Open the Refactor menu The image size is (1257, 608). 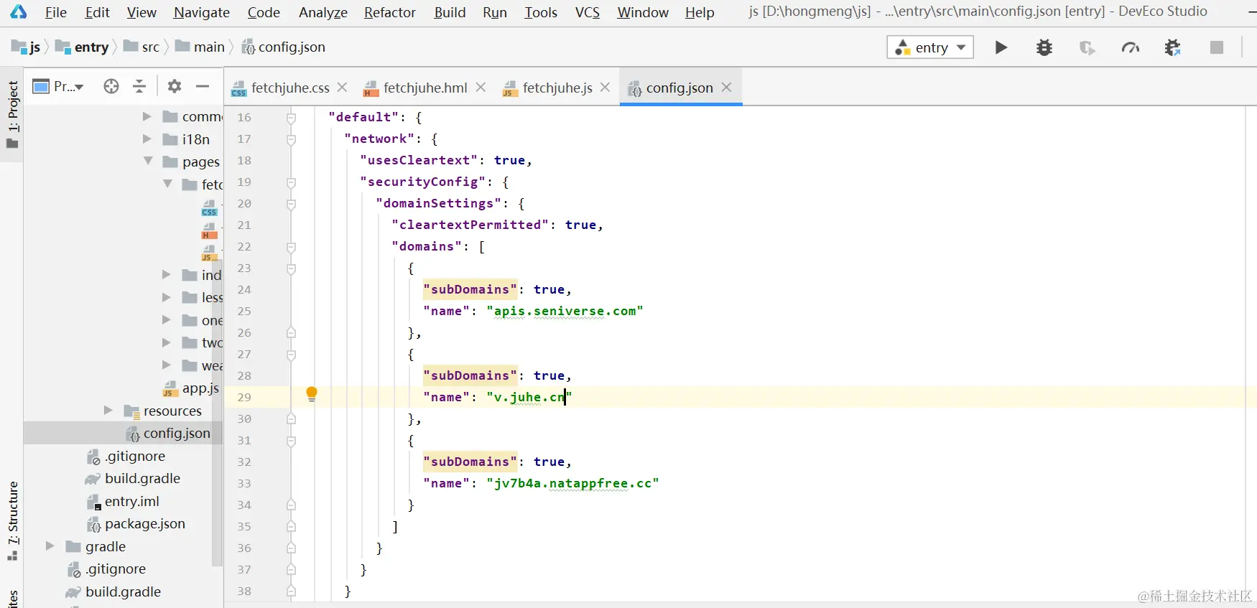[x=390, y=12]
